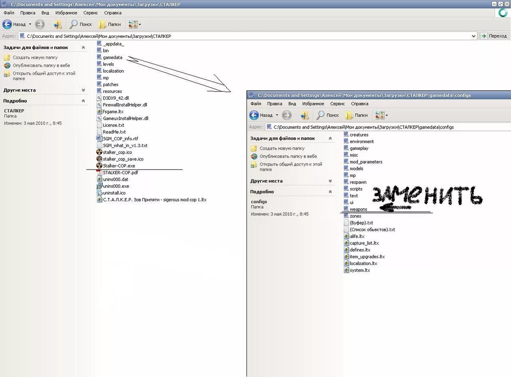Select the mod_parameters folder
The image size is (511, 377).
[363, 162]
